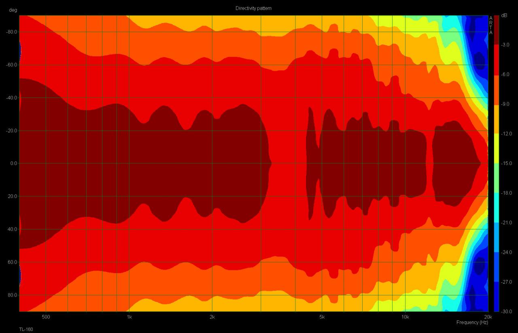Click the 10k frequency tick label
518x333 pixels.
[x=405, y=316]
